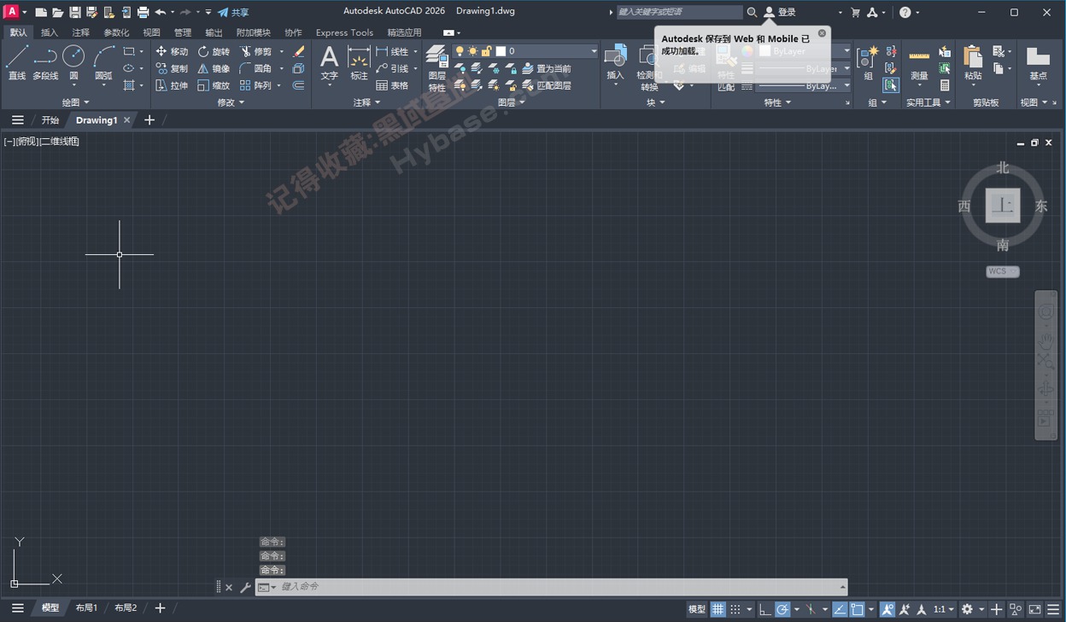Toggle the grid display in status bar
The image size is (1066, 622).
[717, 609]
